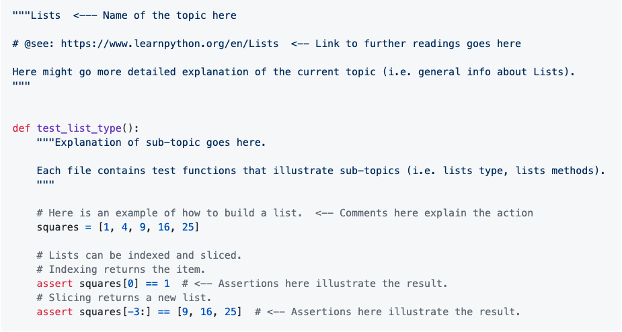This screenshot has height=332, width=622.
Task: Click the 'Here might go more detailed explanation' line
Action: (294, 72)
